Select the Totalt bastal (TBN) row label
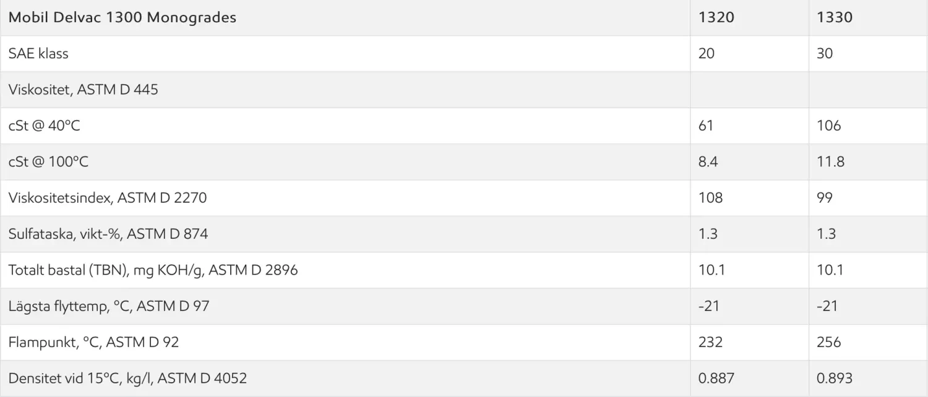Viewport: 928px width, 397px height. click(153, 270)
